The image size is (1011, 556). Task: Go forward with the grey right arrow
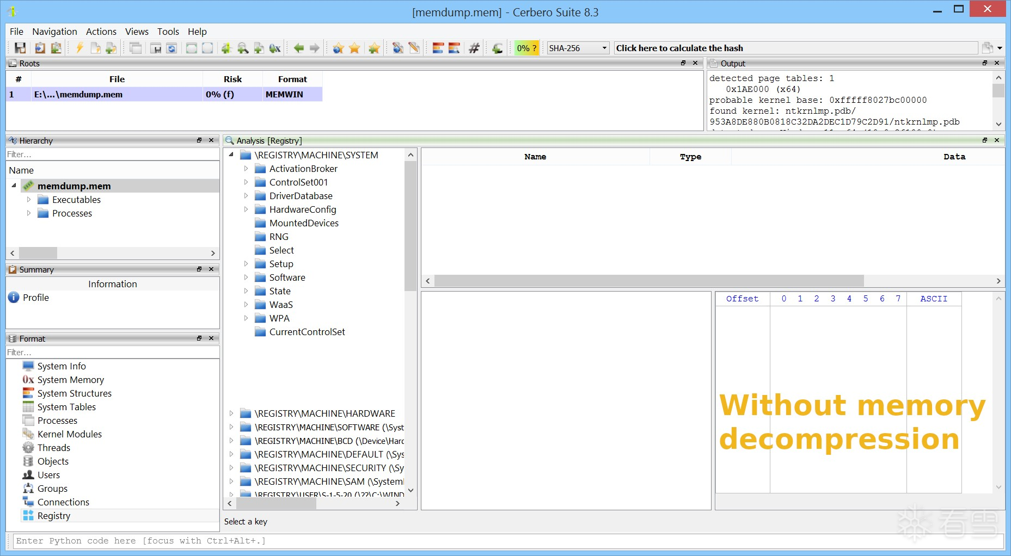[315, 48]
